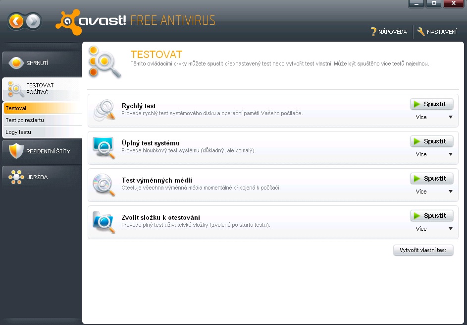This screenshot has width=467, height=325.
Task: Click the Rychlý test title
Action: [139, 106]
